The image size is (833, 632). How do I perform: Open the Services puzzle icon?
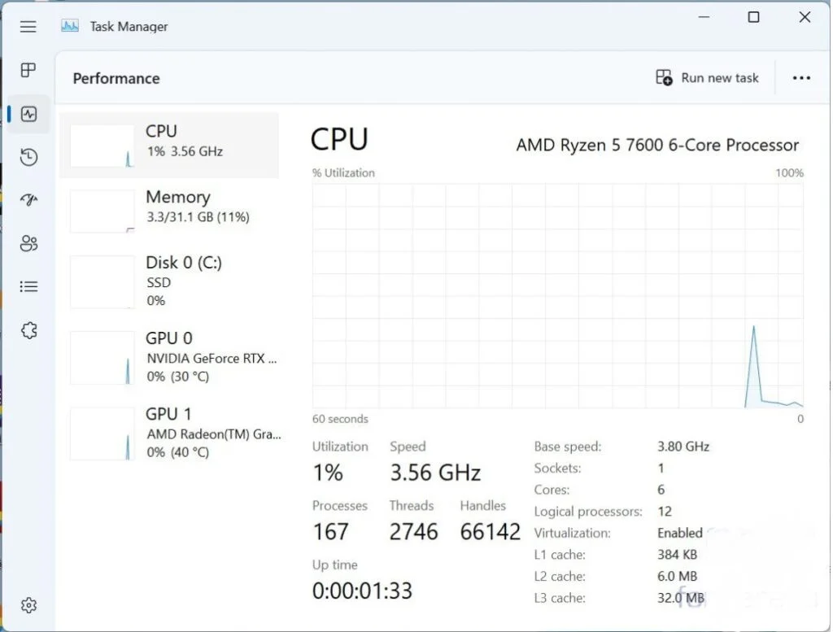tap(28, 330)
